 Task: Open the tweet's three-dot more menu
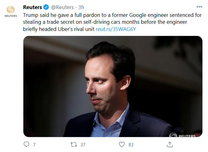tap(199, 7)
